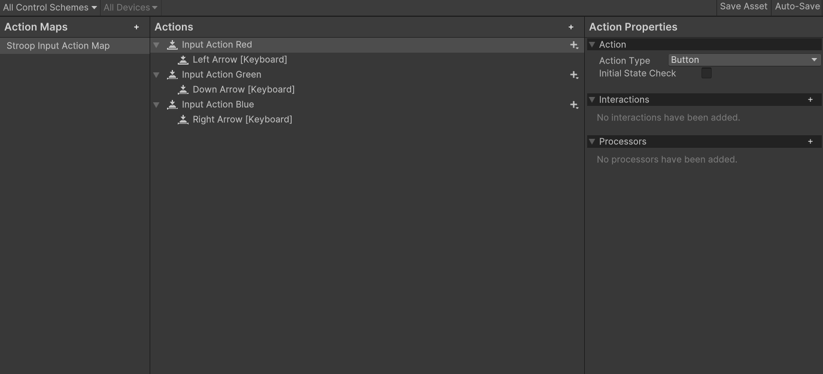This screenshot has width=823, height=374.
Task: Select the Right Arrow [Keyboard] binding
Action: click(x=367, y=120)
